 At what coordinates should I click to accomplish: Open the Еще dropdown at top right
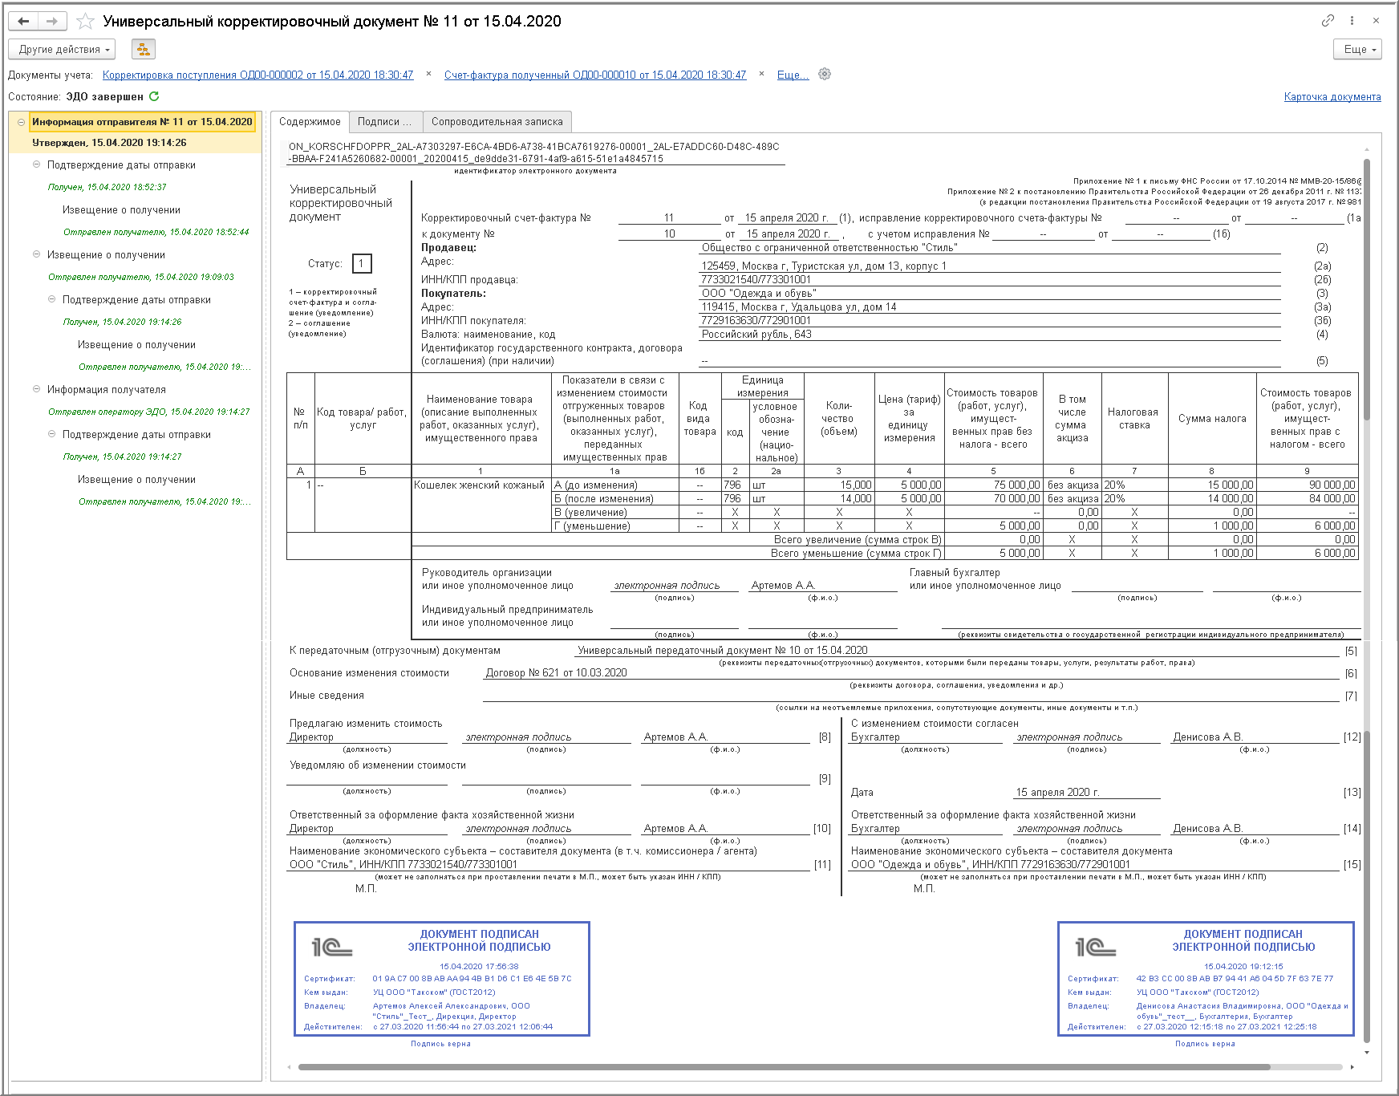click(x=1358, y=50)
